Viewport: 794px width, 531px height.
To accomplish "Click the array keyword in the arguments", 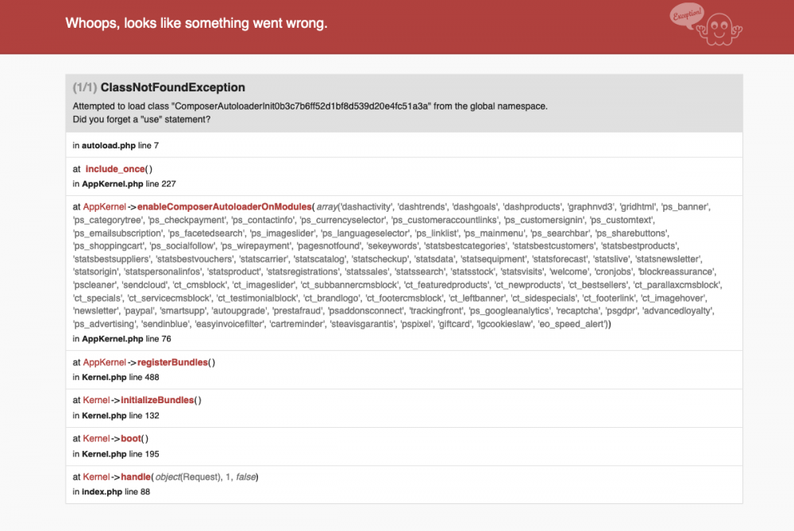I will pyautogui.click(x=330, y=207).
